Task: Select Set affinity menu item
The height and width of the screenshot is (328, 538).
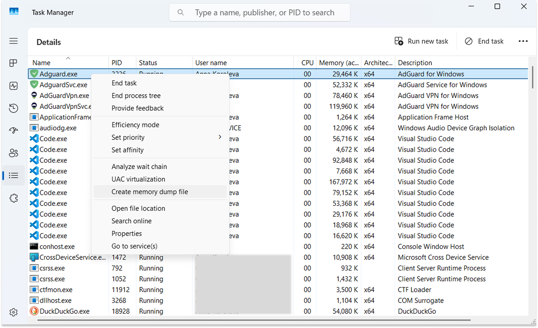Action: tap(160, 150)
